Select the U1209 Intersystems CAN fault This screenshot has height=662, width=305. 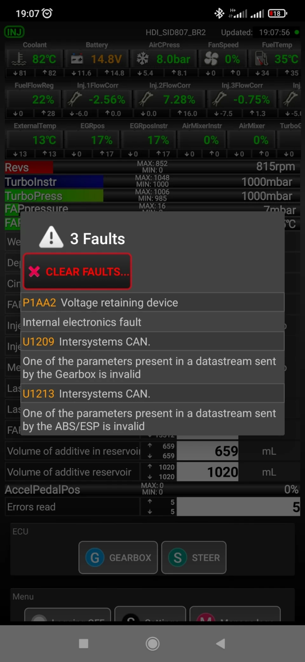(x=152, y=342)
